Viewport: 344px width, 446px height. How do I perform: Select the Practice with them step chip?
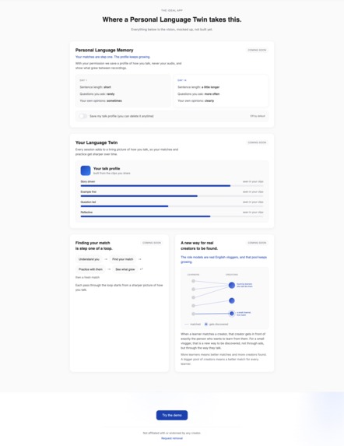tap(90, 269)
